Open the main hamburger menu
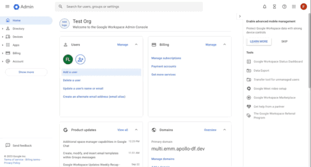The image size is (311, 167). (8, 7)
